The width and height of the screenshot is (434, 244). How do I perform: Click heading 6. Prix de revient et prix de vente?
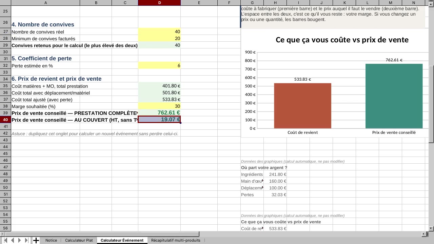point(56,79)
